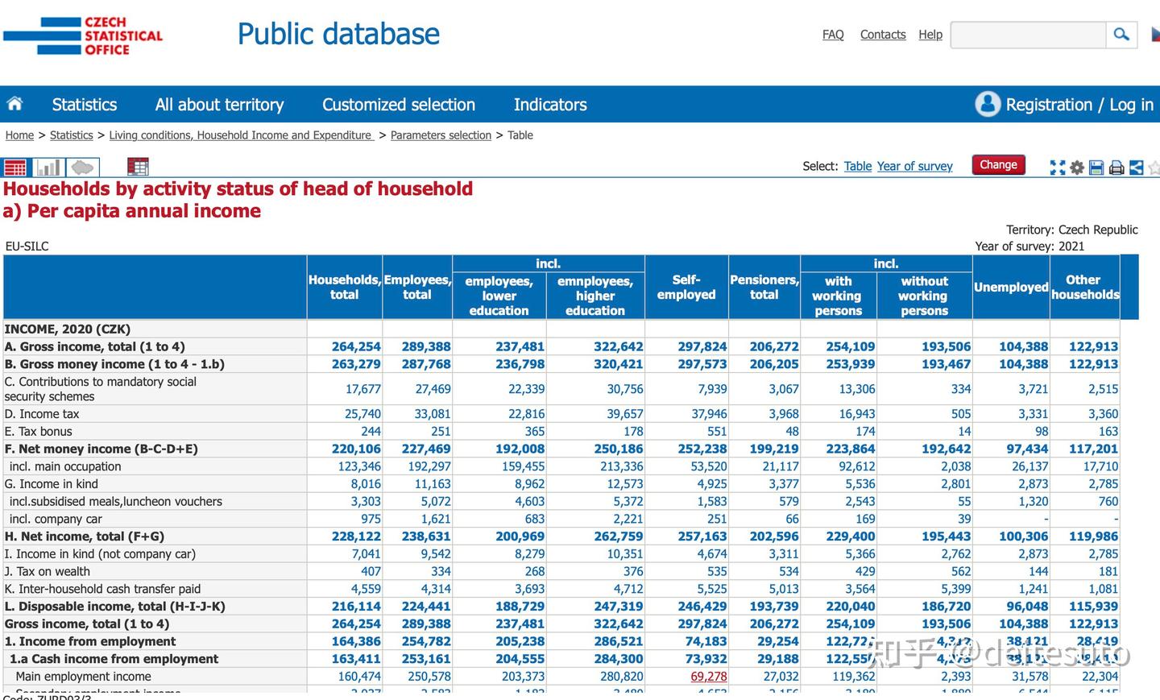
Task: Open the Statistics menu
Action: pos(85,105)
